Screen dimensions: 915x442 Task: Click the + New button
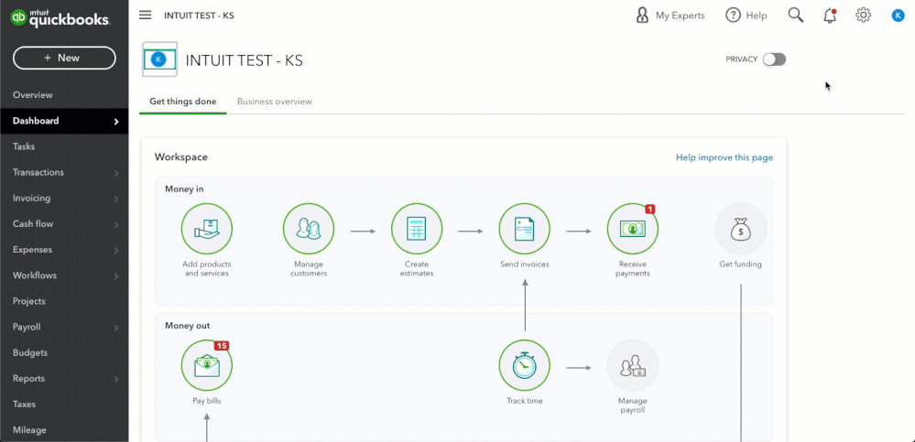[x=64, y=58]
